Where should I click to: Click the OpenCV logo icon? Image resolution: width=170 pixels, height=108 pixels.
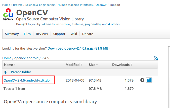pos(8,14)
